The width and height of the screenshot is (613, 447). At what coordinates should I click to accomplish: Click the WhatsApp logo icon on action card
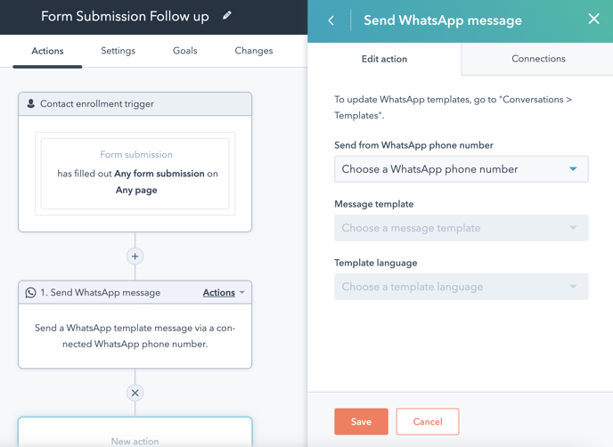click(30, 293)
